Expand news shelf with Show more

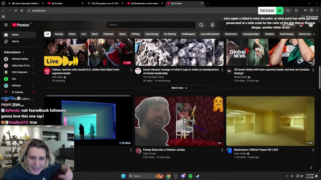pos(179,88)
